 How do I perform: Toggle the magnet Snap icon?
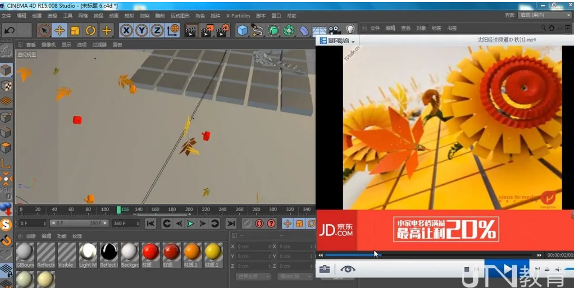[x=6, y=240]
